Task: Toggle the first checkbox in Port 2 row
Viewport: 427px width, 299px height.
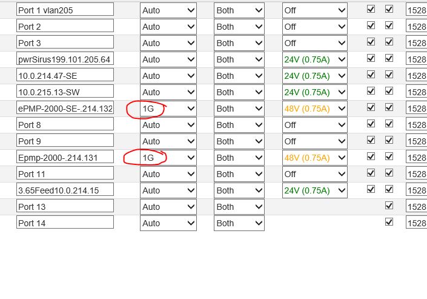Action: (x=371, y=26)
